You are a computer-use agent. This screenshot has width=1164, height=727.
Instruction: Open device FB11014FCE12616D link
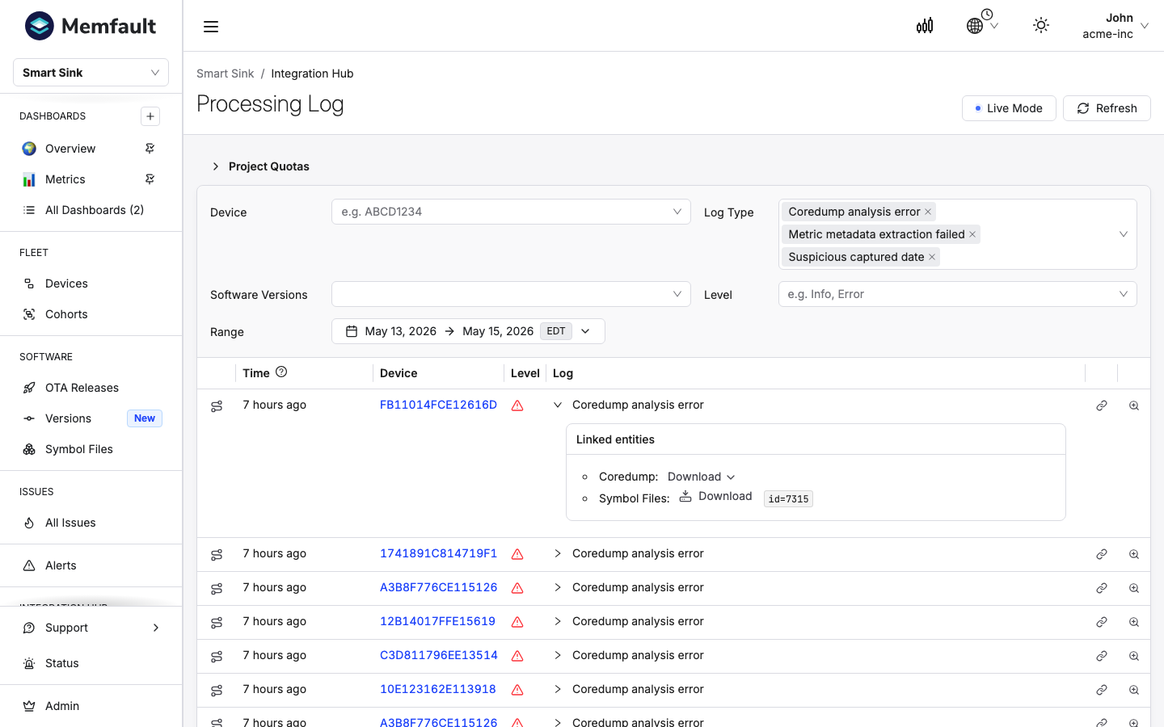438,405
